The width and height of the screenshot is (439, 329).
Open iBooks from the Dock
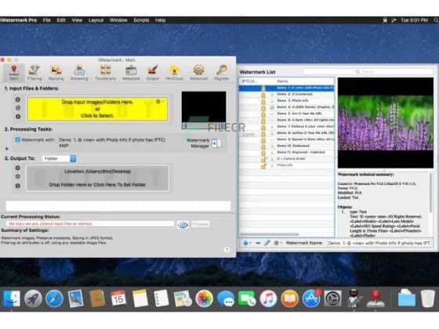pos(289,298)
